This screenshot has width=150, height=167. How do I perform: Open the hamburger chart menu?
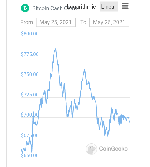point(125,6)
